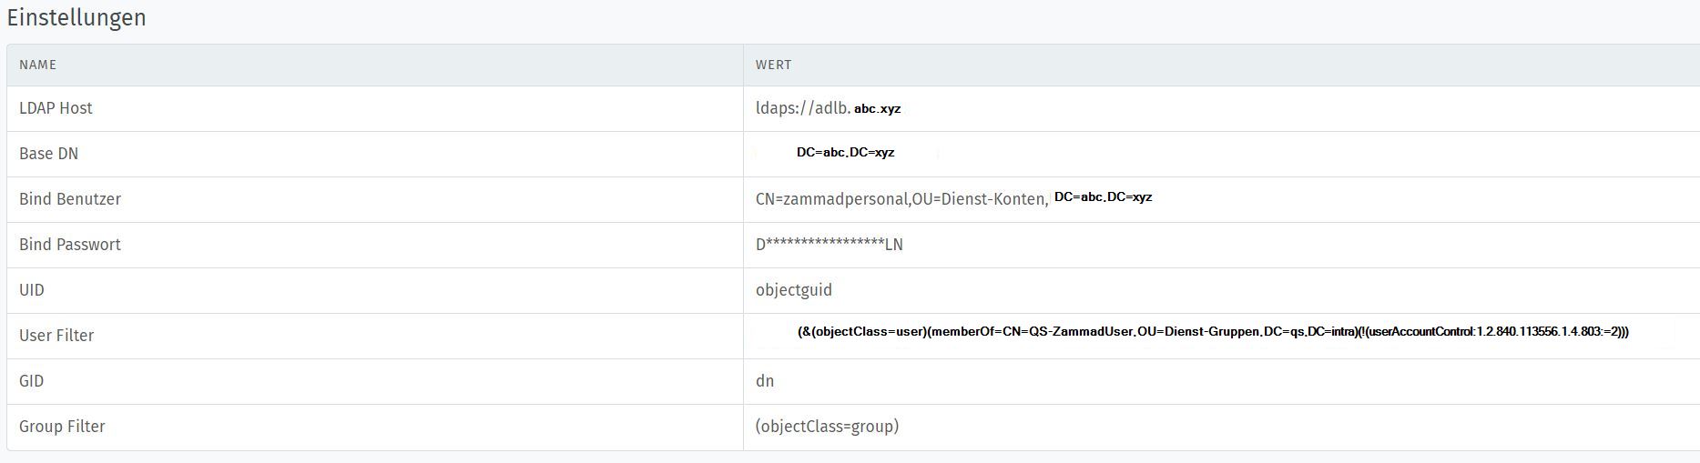Click the GID row label
The height and width of the screenshot is (463, 1700).
pyautogui.click(x=32, y=381)
